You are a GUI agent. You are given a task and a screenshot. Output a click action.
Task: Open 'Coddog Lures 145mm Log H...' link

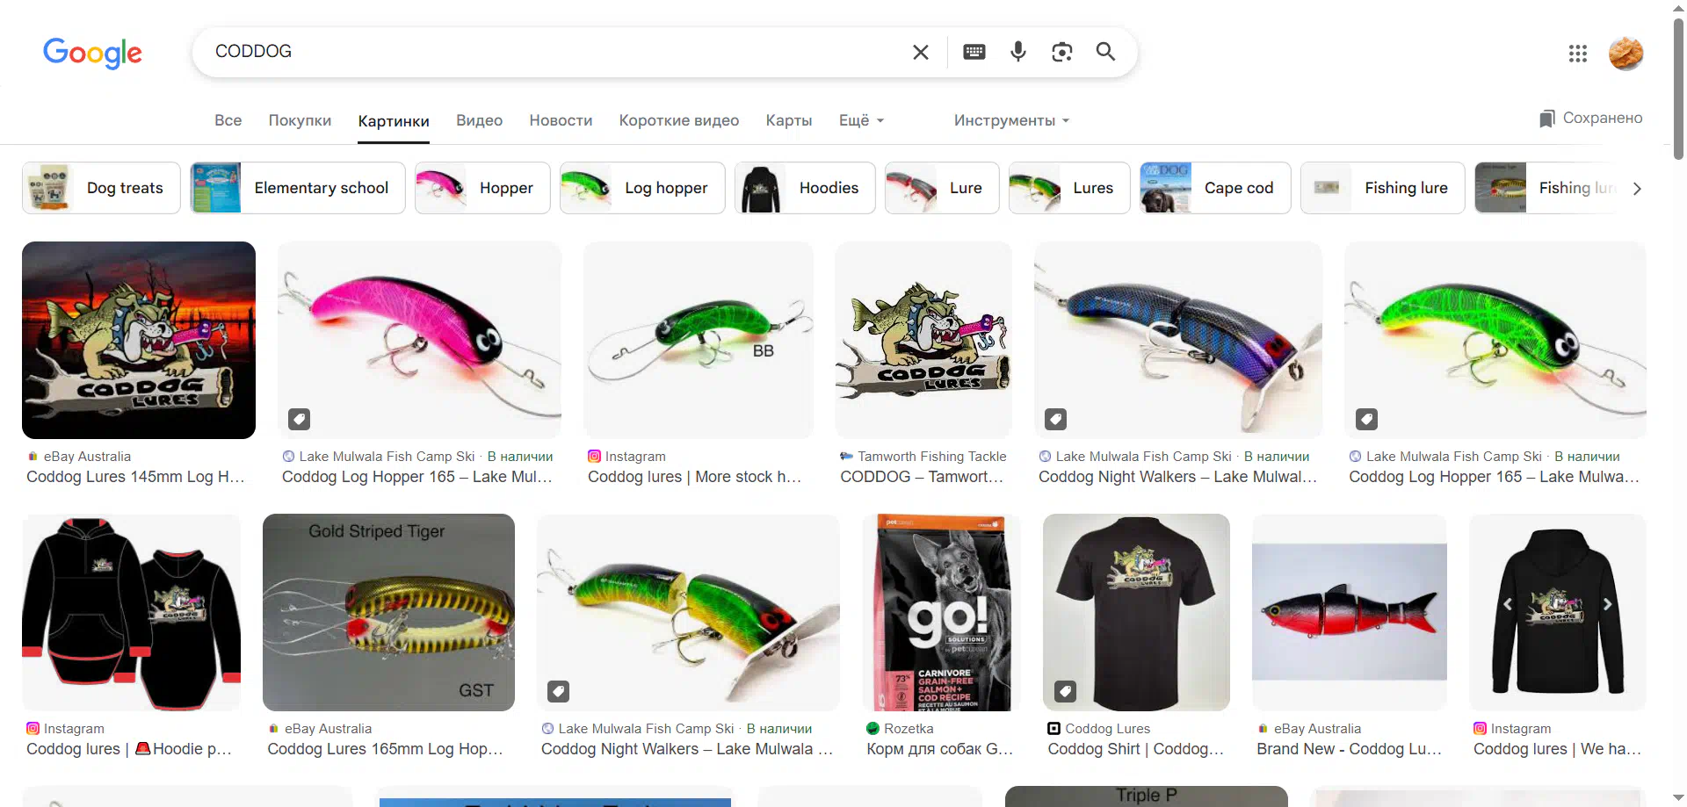(135, 477)
